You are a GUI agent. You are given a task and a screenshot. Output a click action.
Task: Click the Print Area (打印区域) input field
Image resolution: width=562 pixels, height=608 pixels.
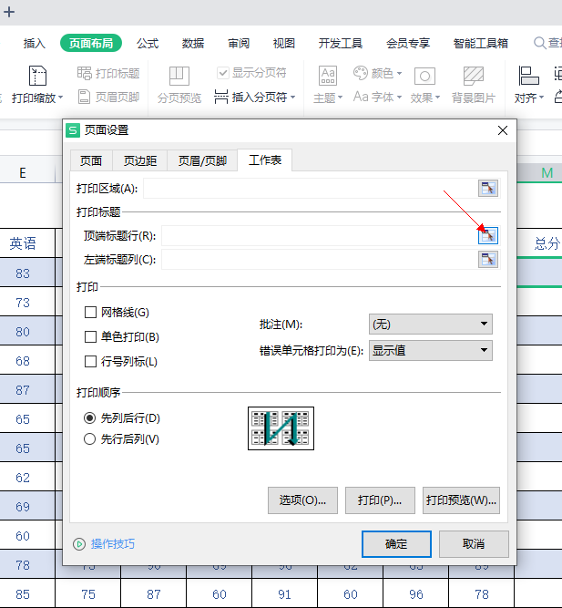[x=311, y=189]
